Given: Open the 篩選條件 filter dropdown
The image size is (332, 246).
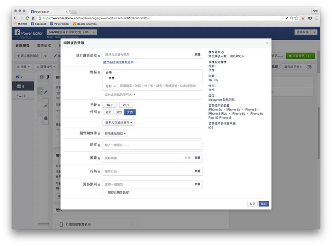Looking at the screenshot, I should tap(46, 67).
